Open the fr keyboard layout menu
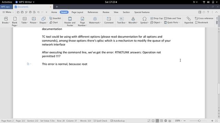This screenshot has height=123, width=220. tap(195, 2)
